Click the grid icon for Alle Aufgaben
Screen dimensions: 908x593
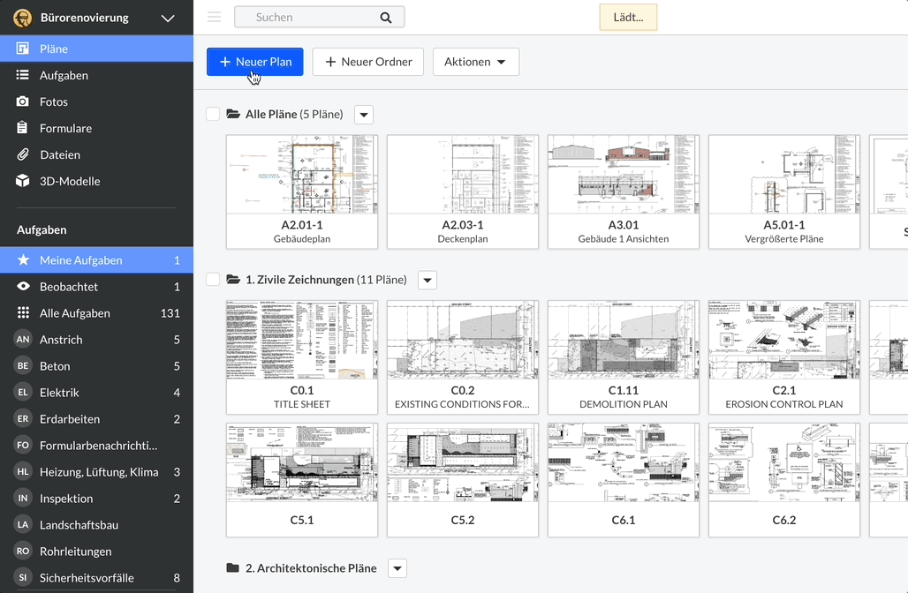tap(23, 313)
